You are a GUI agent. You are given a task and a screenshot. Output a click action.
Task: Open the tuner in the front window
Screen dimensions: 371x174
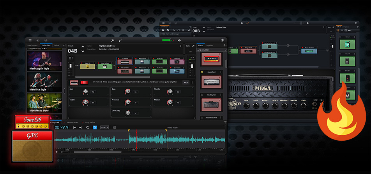coord(113,40)
